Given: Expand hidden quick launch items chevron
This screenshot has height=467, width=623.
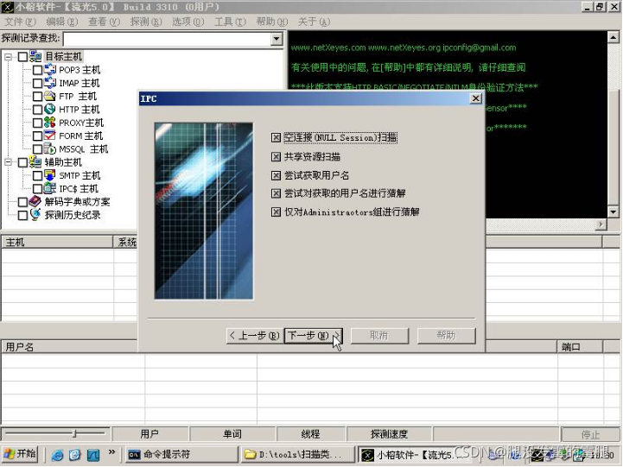Looking at the screenshot, I should (x=111, y=452).
